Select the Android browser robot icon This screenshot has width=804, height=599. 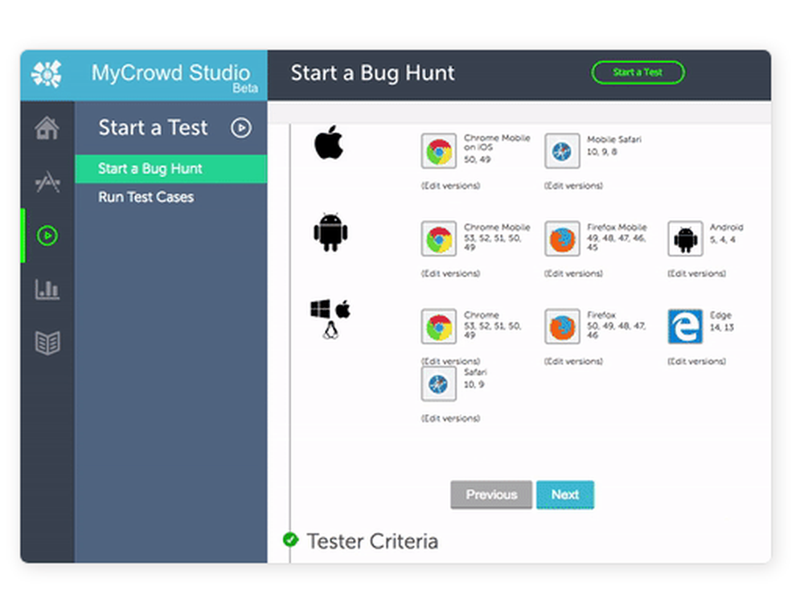point(685,239)
